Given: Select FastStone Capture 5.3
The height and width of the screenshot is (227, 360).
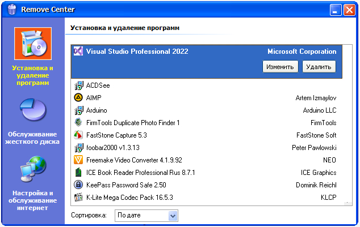Looking at the screenshot, I should tap(206, 135).
